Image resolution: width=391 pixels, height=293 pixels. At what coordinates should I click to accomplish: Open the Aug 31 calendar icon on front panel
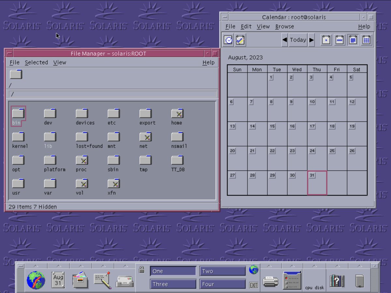click(58, 280)
